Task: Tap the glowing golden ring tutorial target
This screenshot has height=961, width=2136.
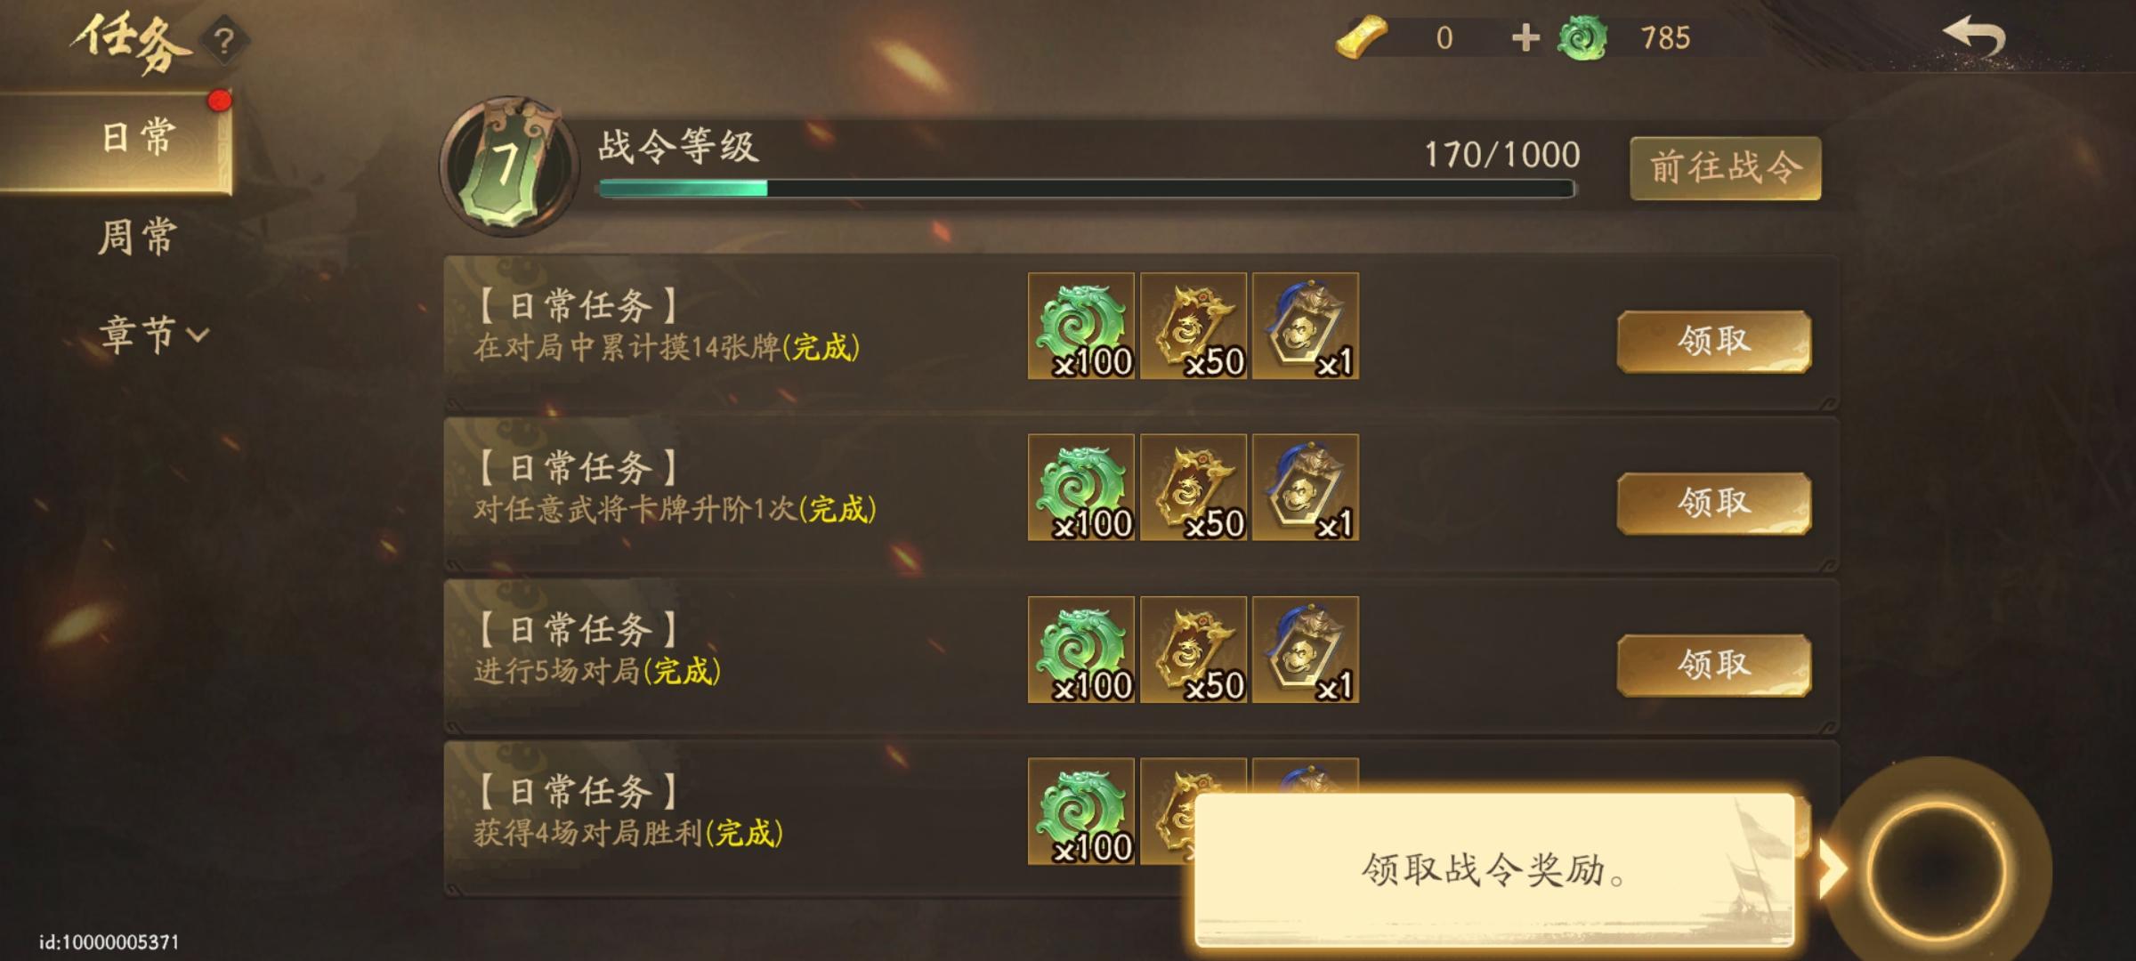Action: (x=1937, y=869)
